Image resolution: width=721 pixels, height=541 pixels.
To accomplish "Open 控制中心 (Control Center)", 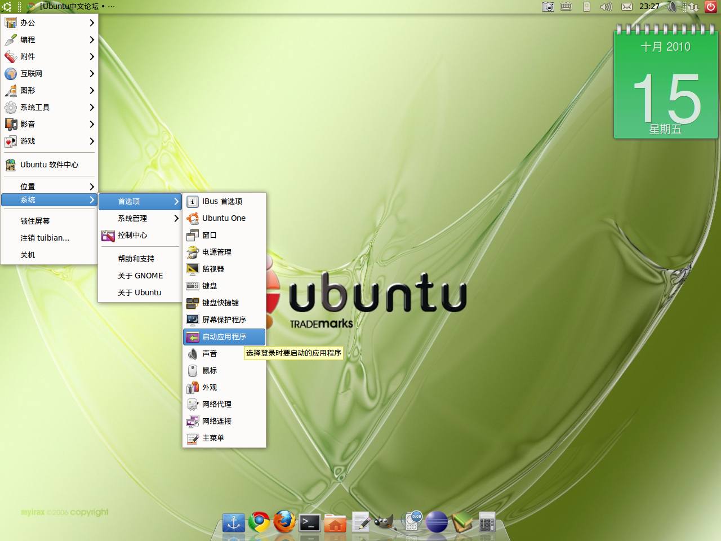I will (140, 235).
